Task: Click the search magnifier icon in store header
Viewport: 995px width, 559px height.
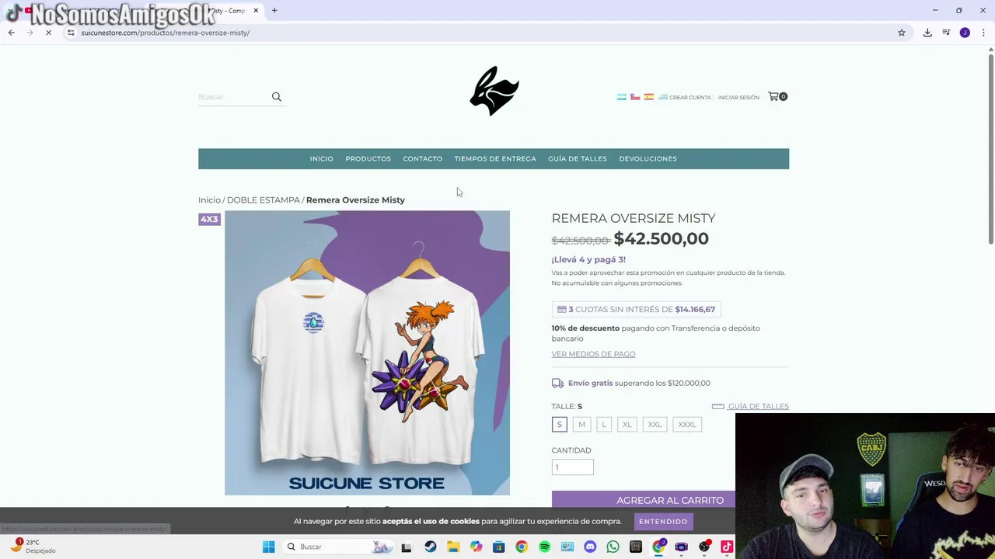Action: (x=277, y=97)
